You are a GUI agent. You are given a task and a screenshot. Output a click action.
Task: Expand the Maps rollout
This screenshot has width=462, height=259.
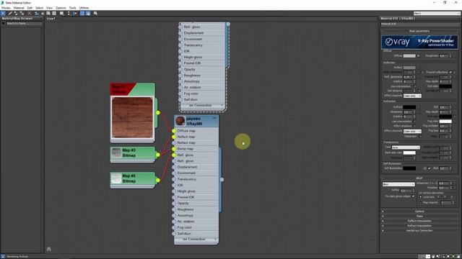[x=419, y=216]
